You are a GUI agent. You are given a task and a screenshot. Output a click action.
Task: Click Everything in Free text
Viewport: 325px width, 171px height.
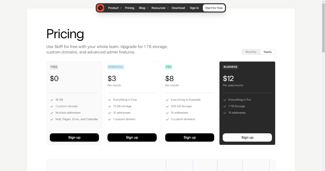point(125,100)
